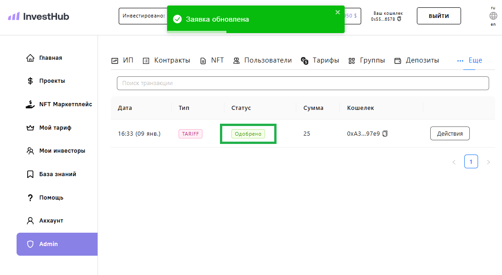Image resolution: width=502 pixels, height=275 pixels.
Task: Click the transaction search field
Action: pos(302,83)
